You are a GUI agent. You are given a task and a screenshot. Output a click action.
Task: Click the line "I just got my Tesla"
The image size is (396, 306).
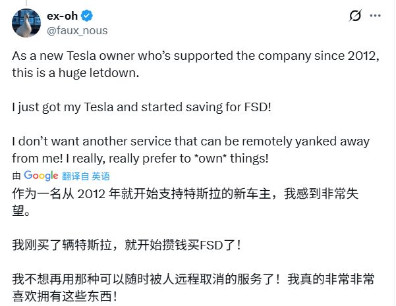point(141,107)
